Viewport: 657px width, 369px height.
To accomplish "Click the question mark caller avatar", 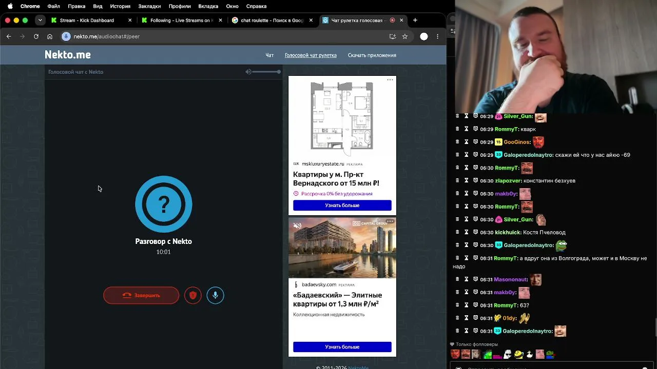I will 164,204.
